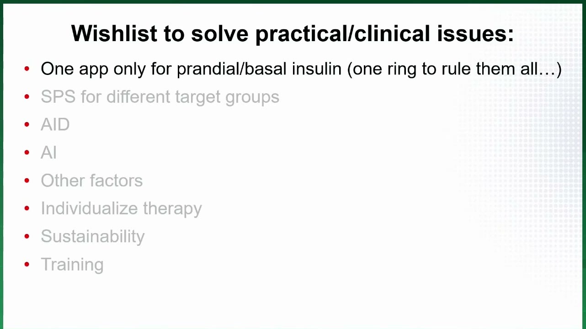The image size is (586, 329).
Task: Click the 'SPS for different target groups' text
Action: [x=160, y=97]
